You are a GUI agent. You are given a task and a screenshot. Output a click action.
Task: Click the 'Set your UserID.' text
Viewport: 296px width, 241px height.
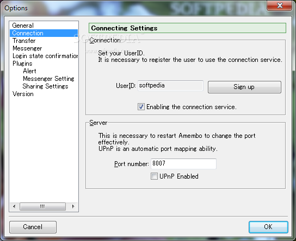121,53
